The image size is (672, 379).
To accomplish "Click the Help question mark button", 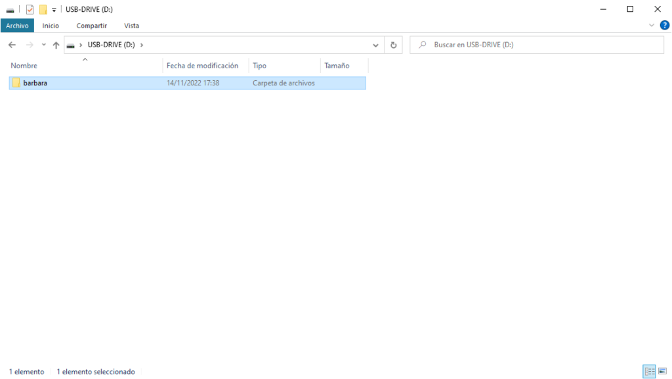I will (664, 25).
